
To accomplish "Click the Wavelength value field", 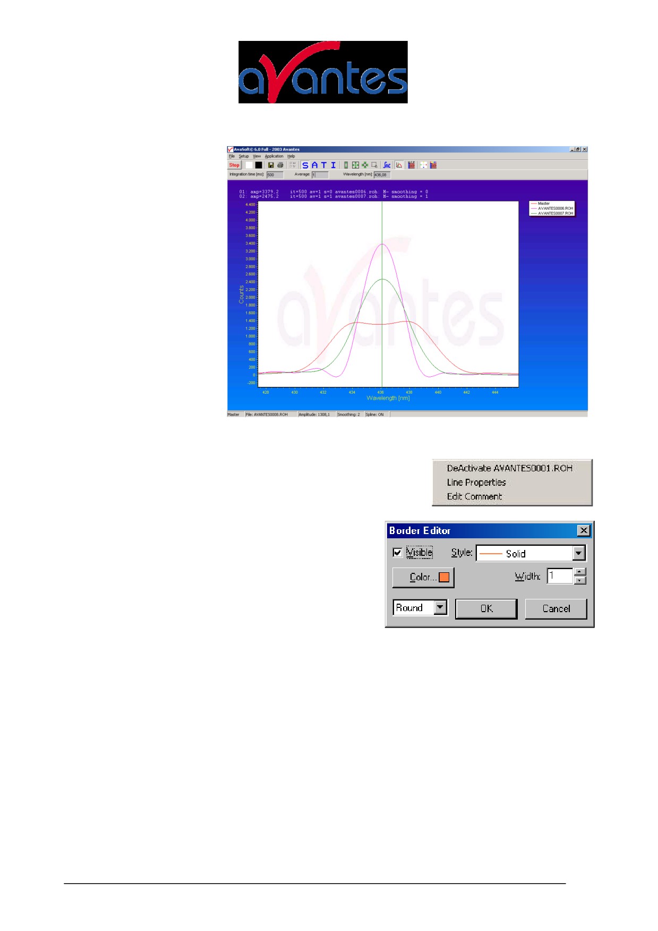I will tap(382, 175).
